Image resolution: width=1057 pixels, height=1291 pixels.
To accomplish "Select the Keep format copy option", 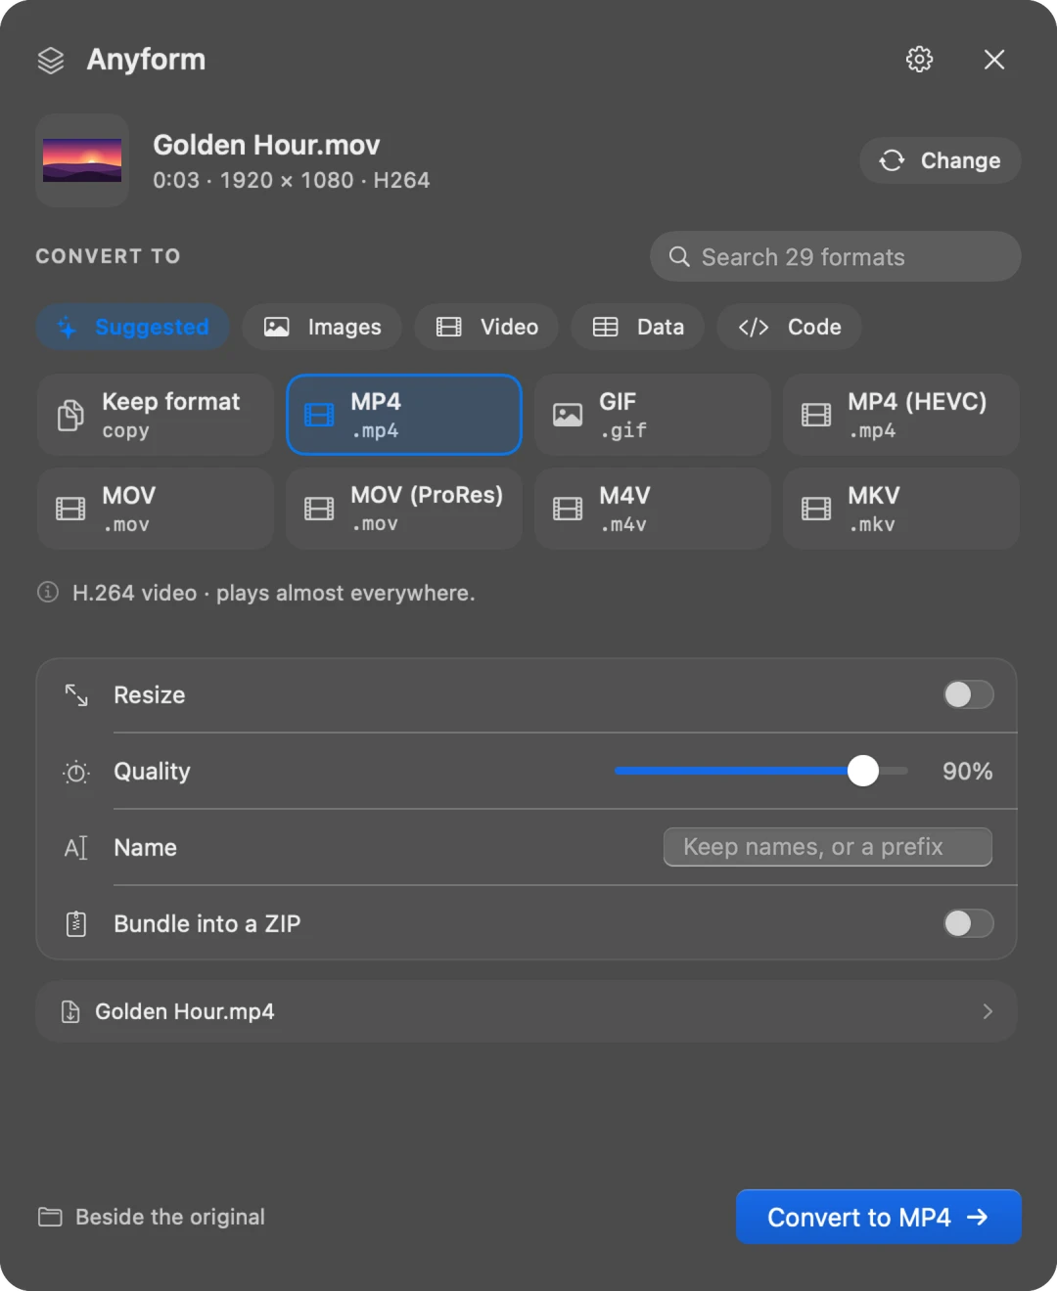I will click(156, 415).
